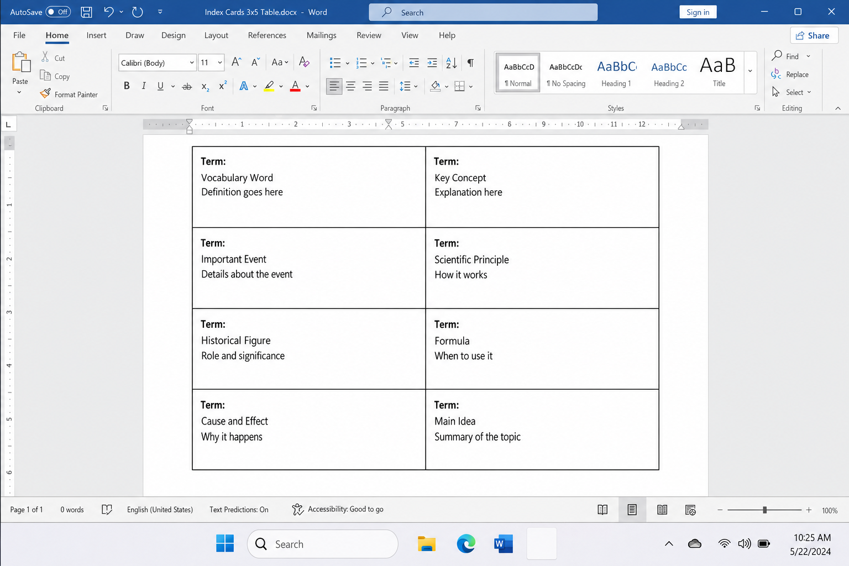Copy the selection to clipboard
The height and width of the screenshot is (566, 849).
point(55,76)
